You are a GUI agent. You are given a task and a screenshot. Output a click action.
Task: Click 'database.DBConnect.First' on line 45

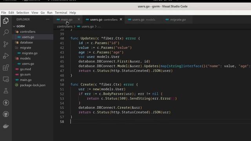click(x=103, y=61)
